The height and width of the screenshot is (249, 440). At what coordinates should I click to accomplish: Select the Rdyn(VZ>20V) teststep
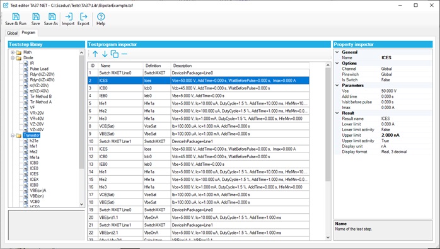pyautogui.click(x=42, y=74)
